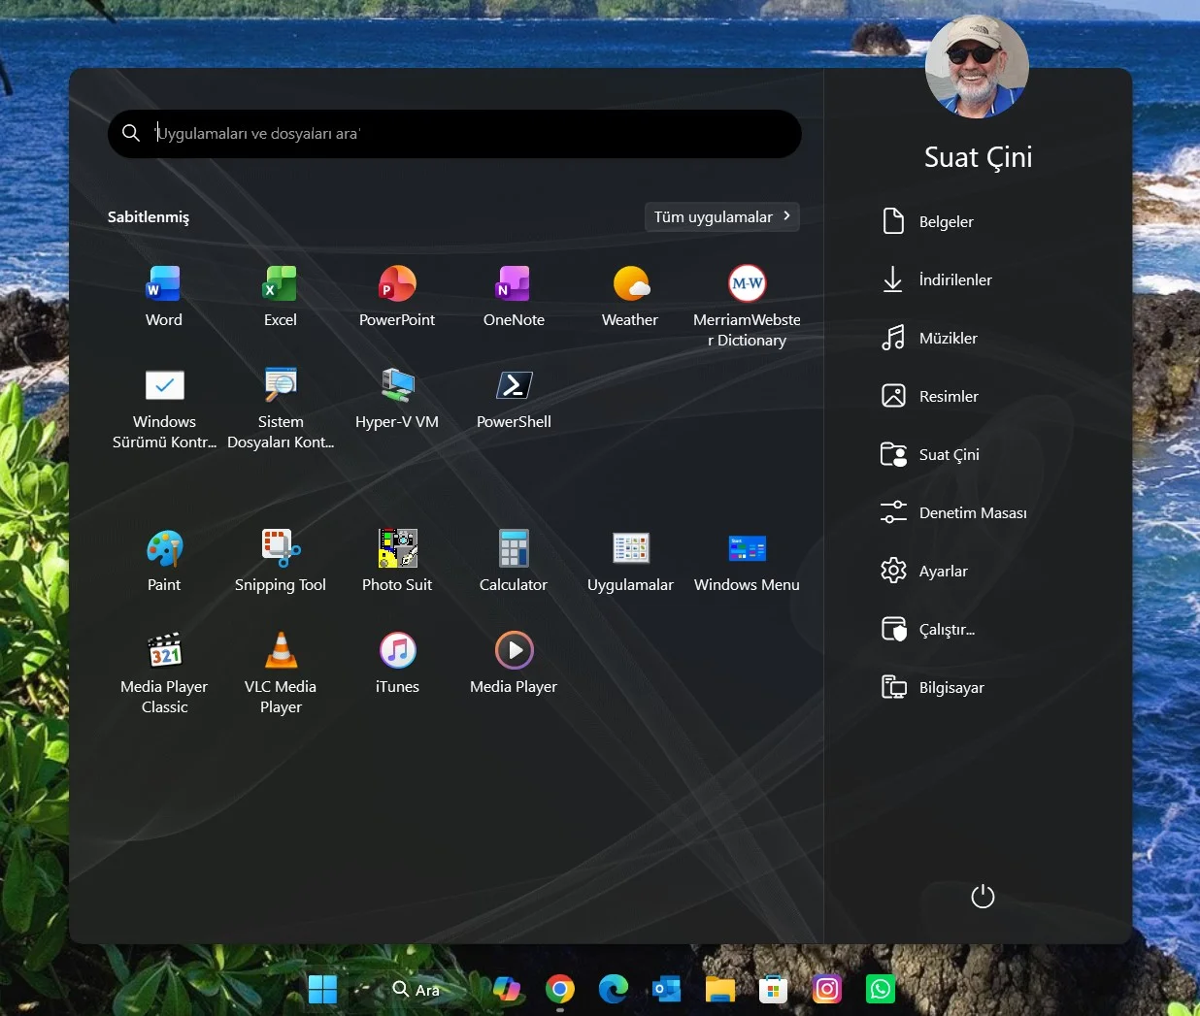The image size is (1200, 1016).
Task: Open Denetim Masası
Action: click(x=954, y=512)
